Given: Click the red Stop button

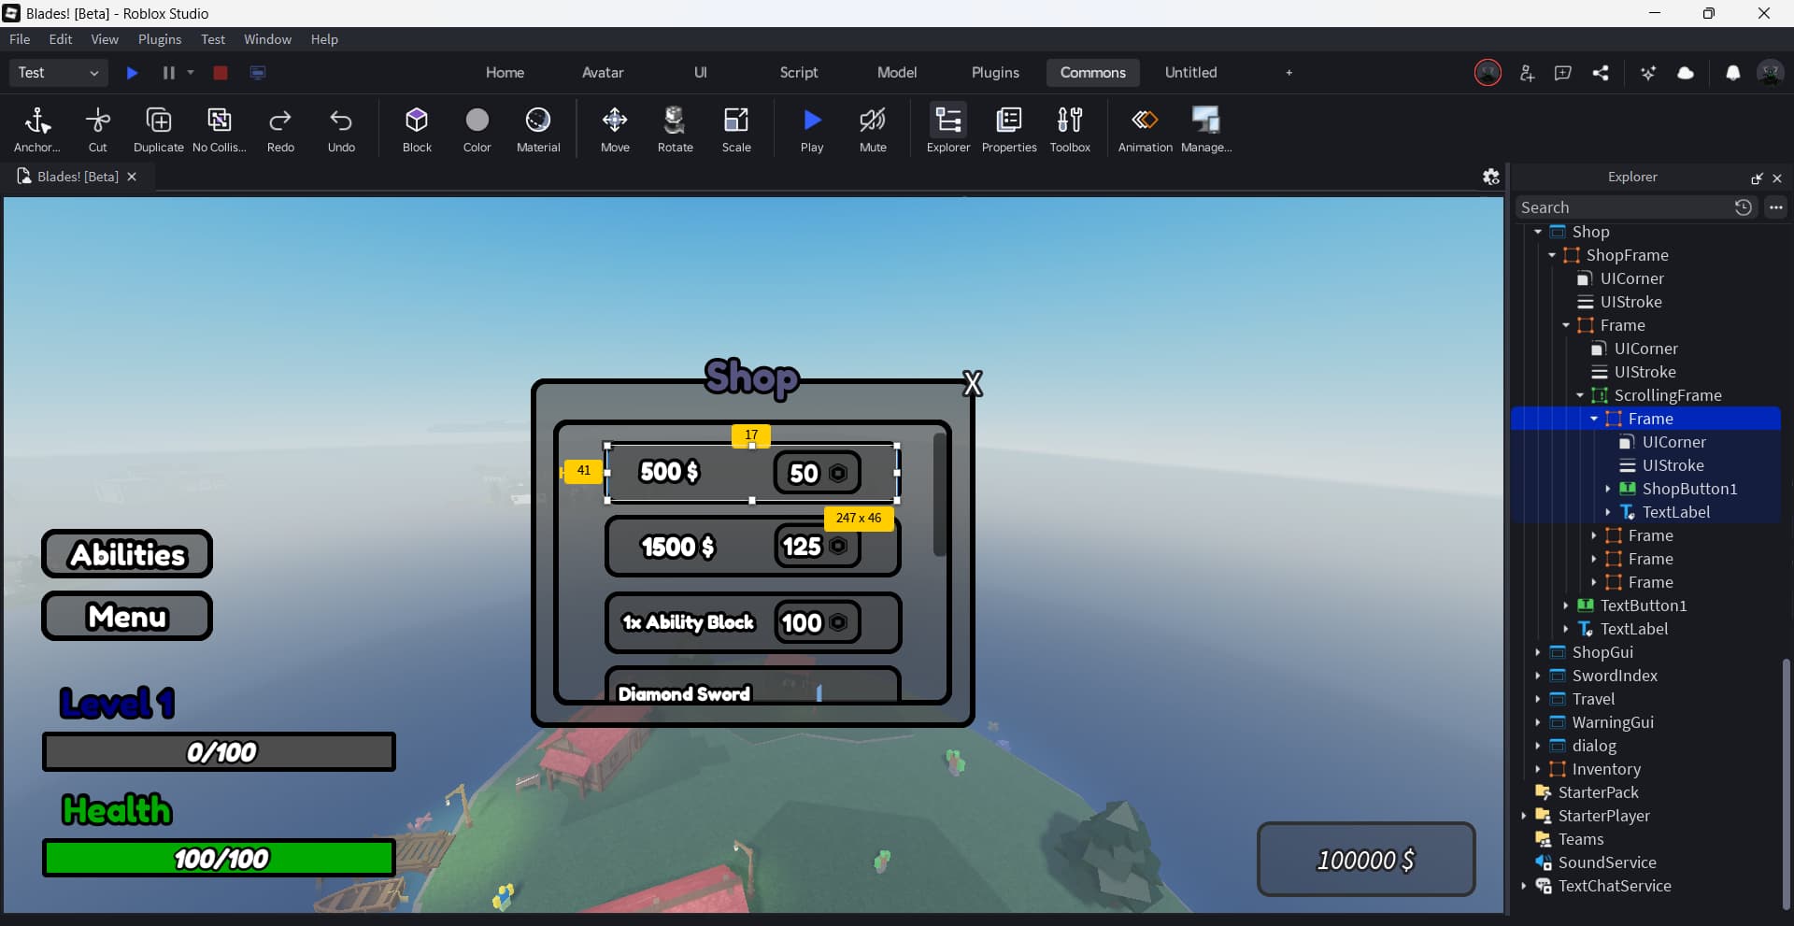Looking at the screenshot, I should point(221,73).
